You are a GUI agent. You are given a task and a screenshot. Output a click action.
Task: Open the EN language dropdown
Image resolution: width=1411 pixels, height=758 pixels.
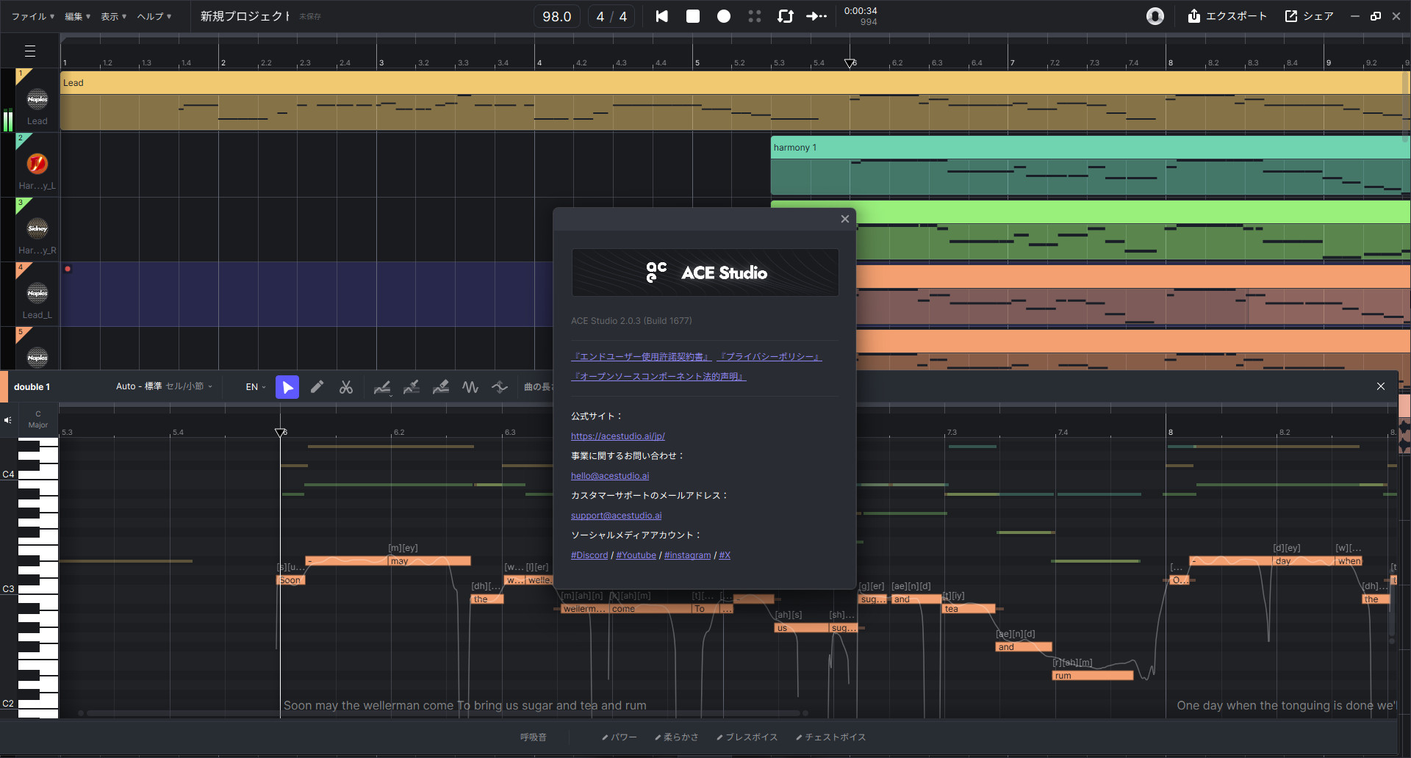(x=256, y=387)
